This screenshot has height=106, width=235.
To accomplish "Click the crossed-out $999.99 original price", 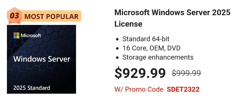I will [186, 73].
